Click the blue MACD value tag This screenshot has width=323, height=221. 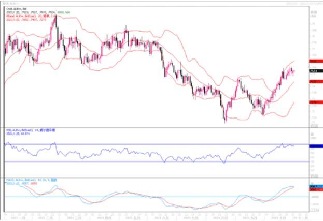pyautogui.click(x=313, y=186)
